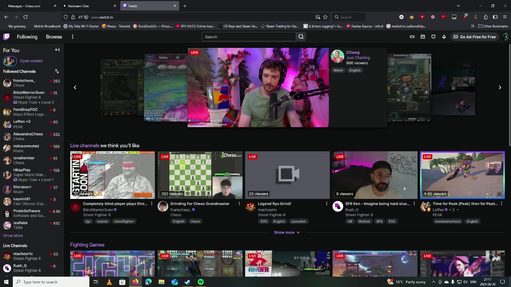
Task: Open the Browse page
Action: [54, 37]
